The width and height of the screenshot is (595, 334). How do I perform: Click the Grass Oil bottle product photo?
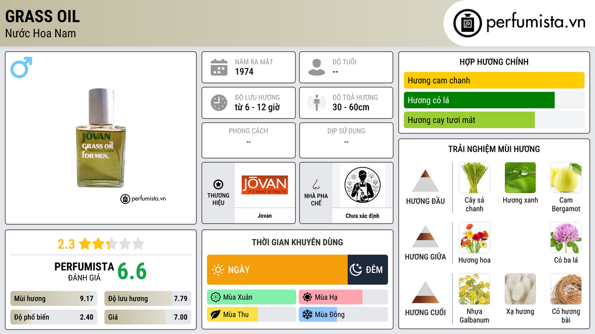[x=101, y=138]
